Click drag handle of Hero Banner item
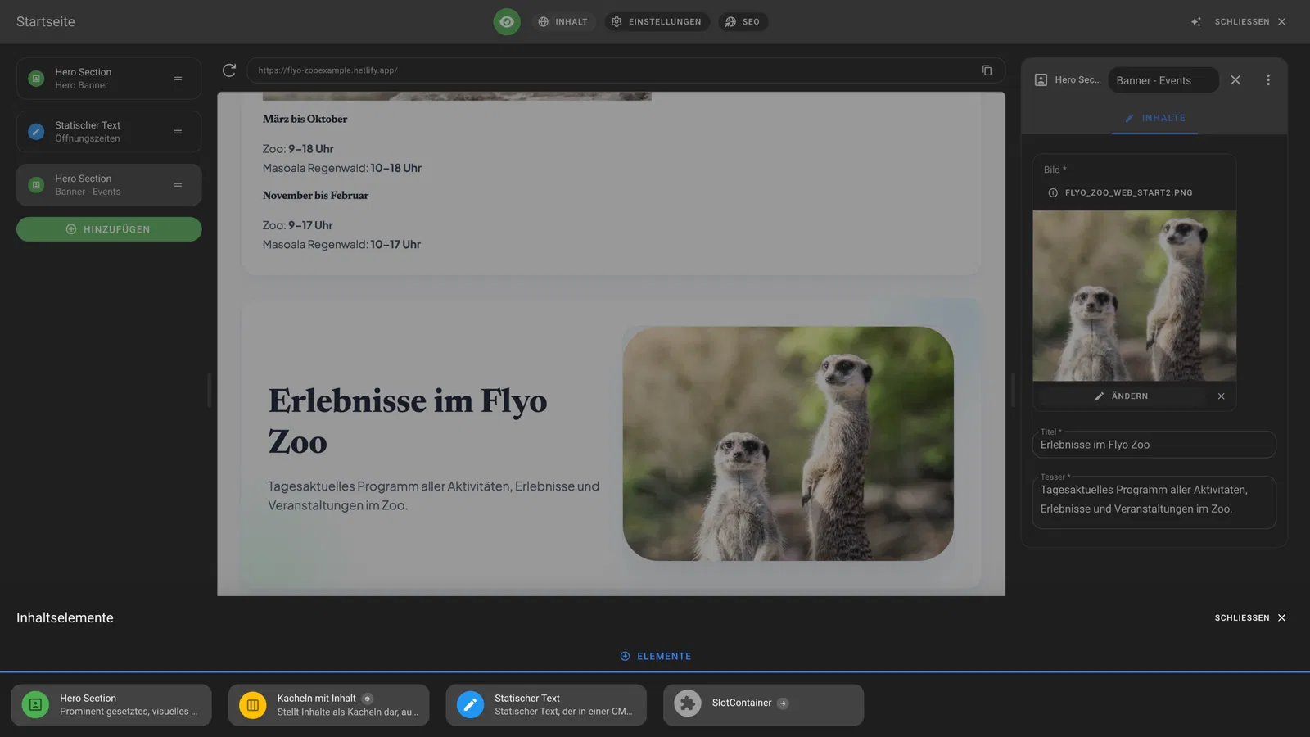Viewport: 1310px width, 737px height. (178, 79)
